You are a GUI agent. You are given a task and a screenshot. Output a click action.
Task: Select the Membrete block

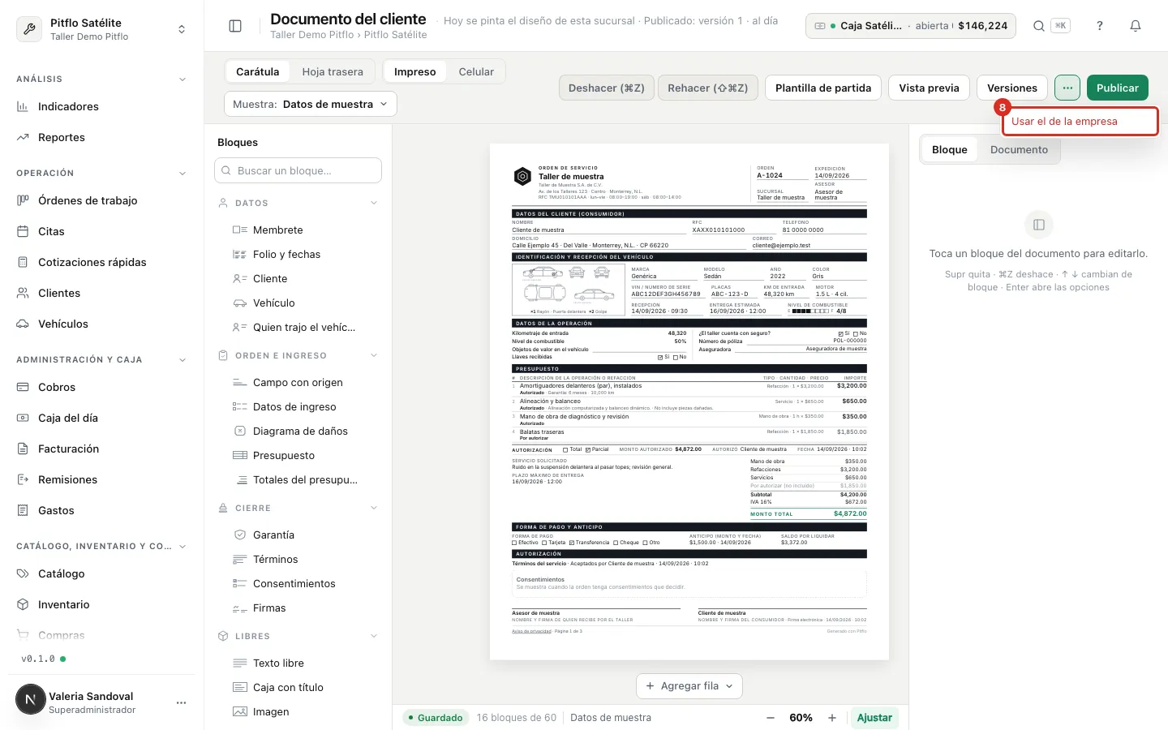click(x=298, y=230)
